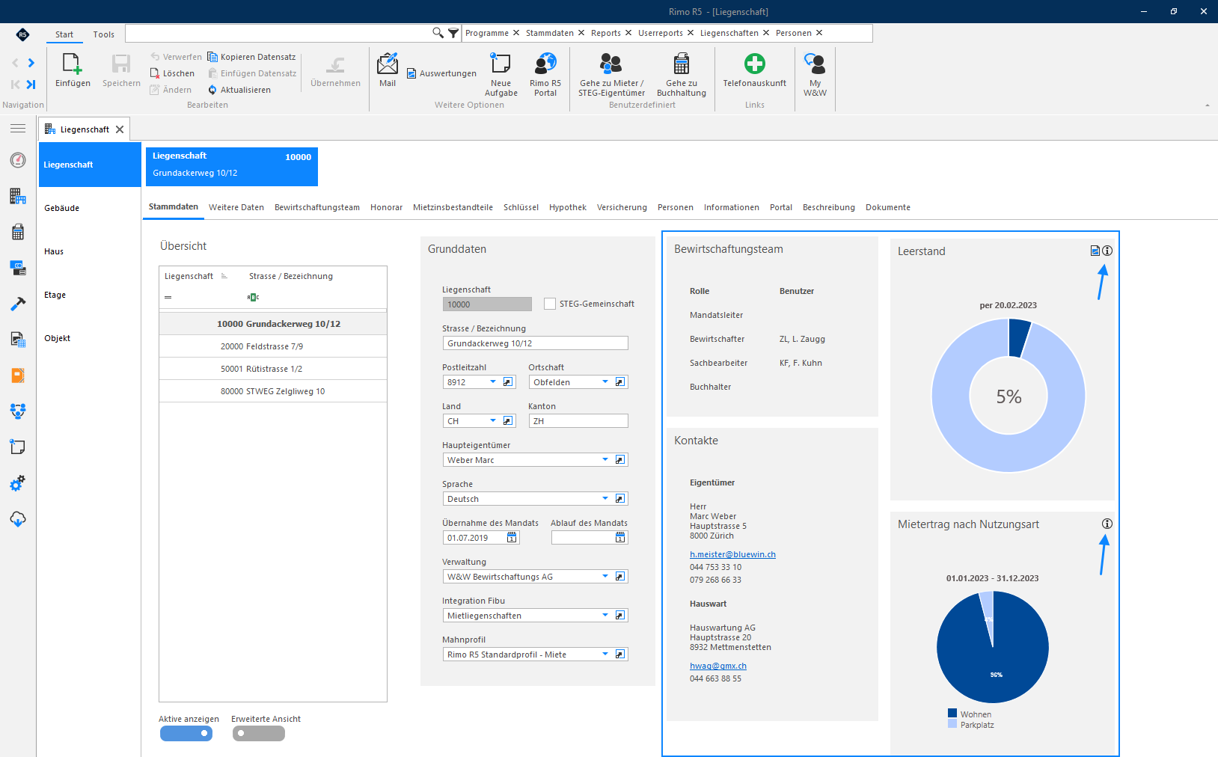Open the Mahnprofil dropdown

[605, 654]
